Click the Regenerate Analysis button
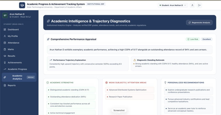 [199, 22]
